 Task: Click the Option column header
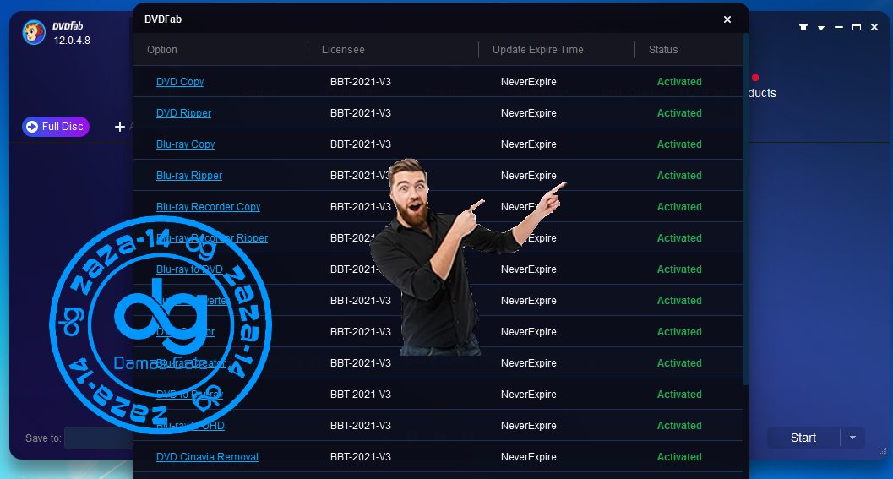click(x=161, y=50)
